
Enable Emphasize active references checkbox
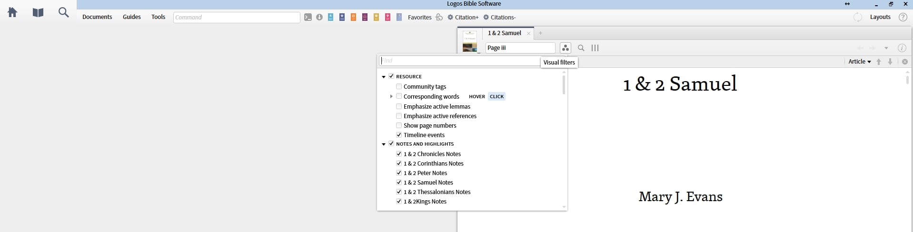(399, 116)
